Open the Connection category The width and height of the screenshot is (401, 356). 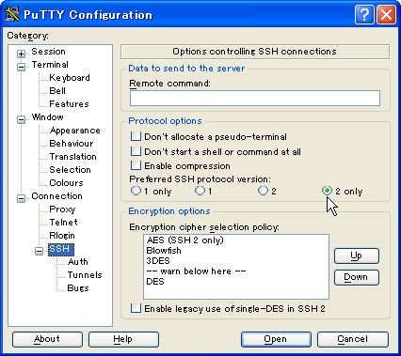(x=56, y=196)
